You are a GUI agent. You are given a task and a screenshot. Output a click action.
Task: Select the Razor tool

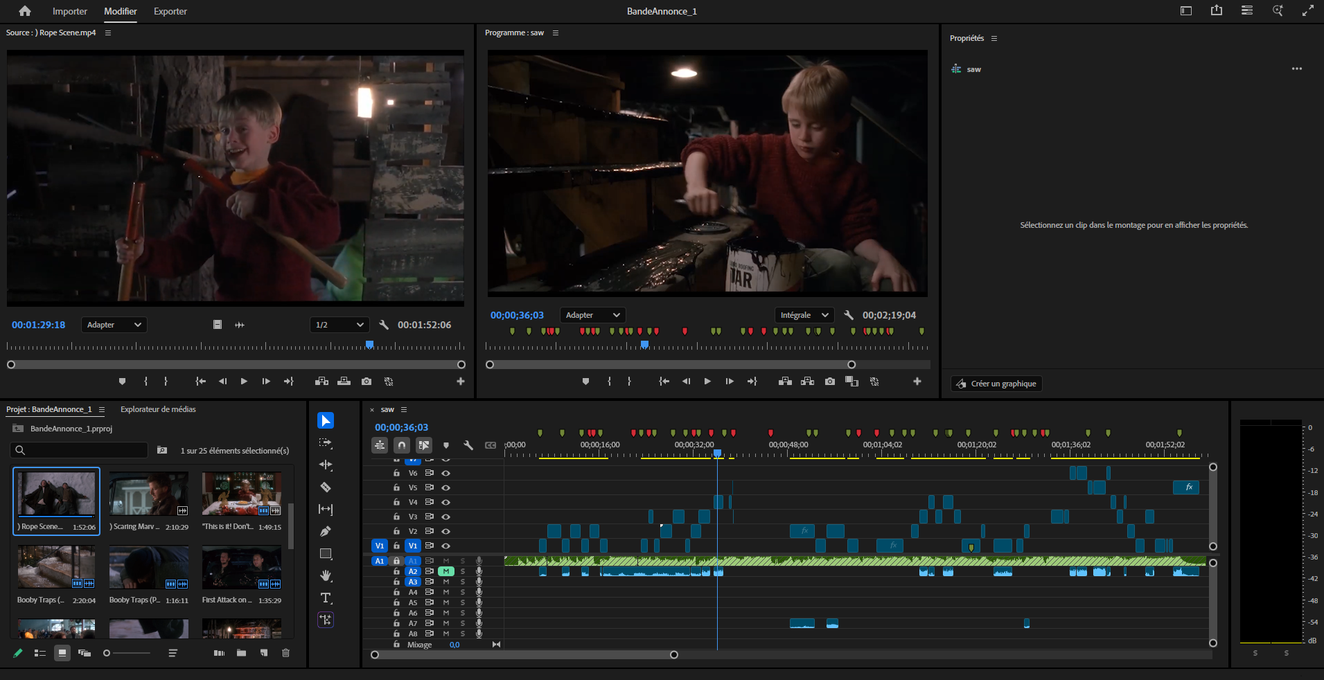325,487
